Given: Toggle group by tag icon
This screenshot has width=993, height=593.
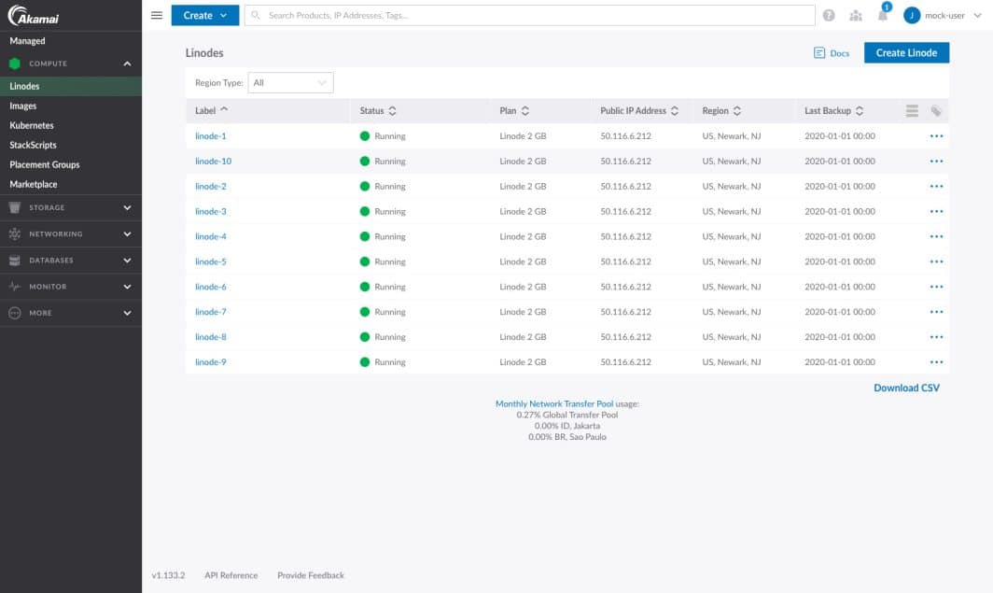Looking at the screenshot, I should point(936,111).
